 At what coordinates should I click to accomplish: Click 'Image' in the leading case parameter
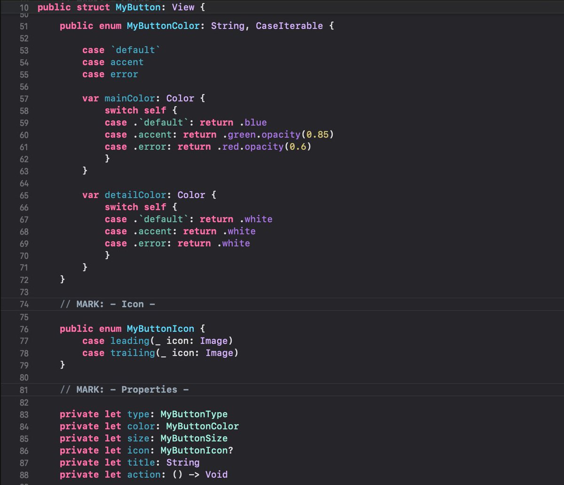(x=214, y=341)
